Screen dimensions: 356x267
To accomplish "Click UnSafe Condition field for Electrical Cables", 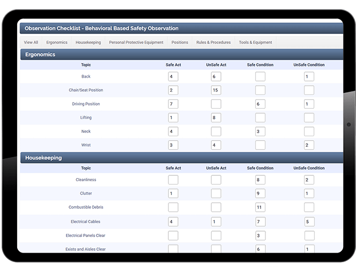I will pyautogui.click(x=309, y=221).
